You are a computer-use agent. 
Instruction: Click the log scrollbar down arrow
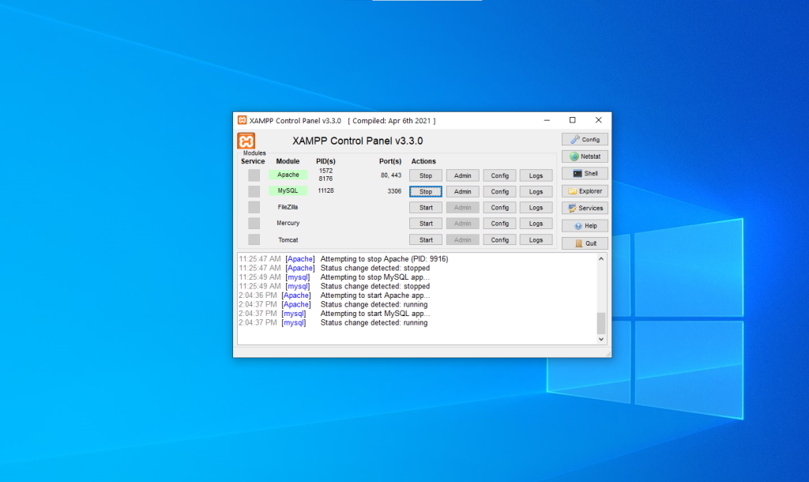point(601,339)
